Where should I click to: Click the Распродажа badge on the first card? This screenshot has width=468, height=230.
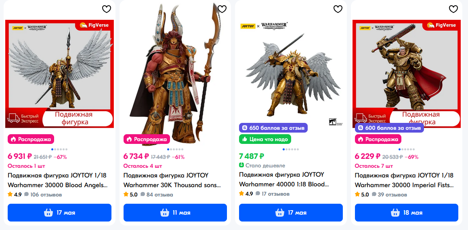tap(31, 139)
